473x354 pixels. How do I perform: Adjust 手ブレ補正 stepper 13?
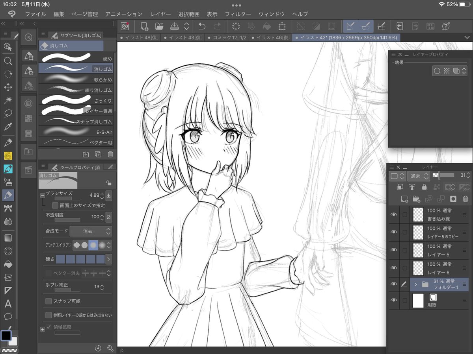click(102, 287)
